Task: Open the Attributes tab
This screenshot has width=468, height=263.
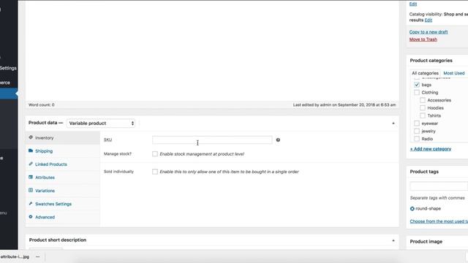Action: point(63,178)
